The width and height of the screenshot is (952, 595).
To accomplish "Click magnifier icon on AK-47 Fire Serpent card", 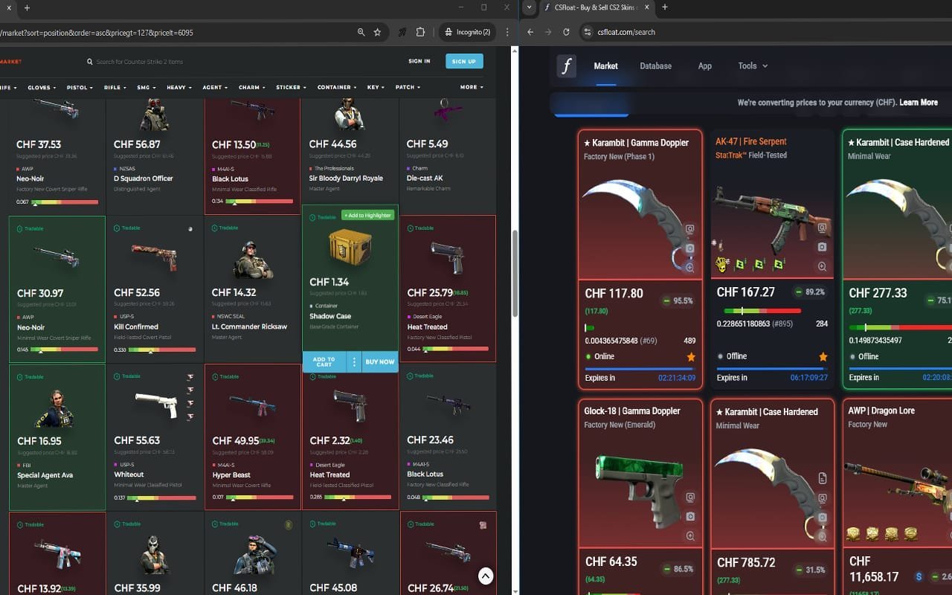I will coord(822,266).
